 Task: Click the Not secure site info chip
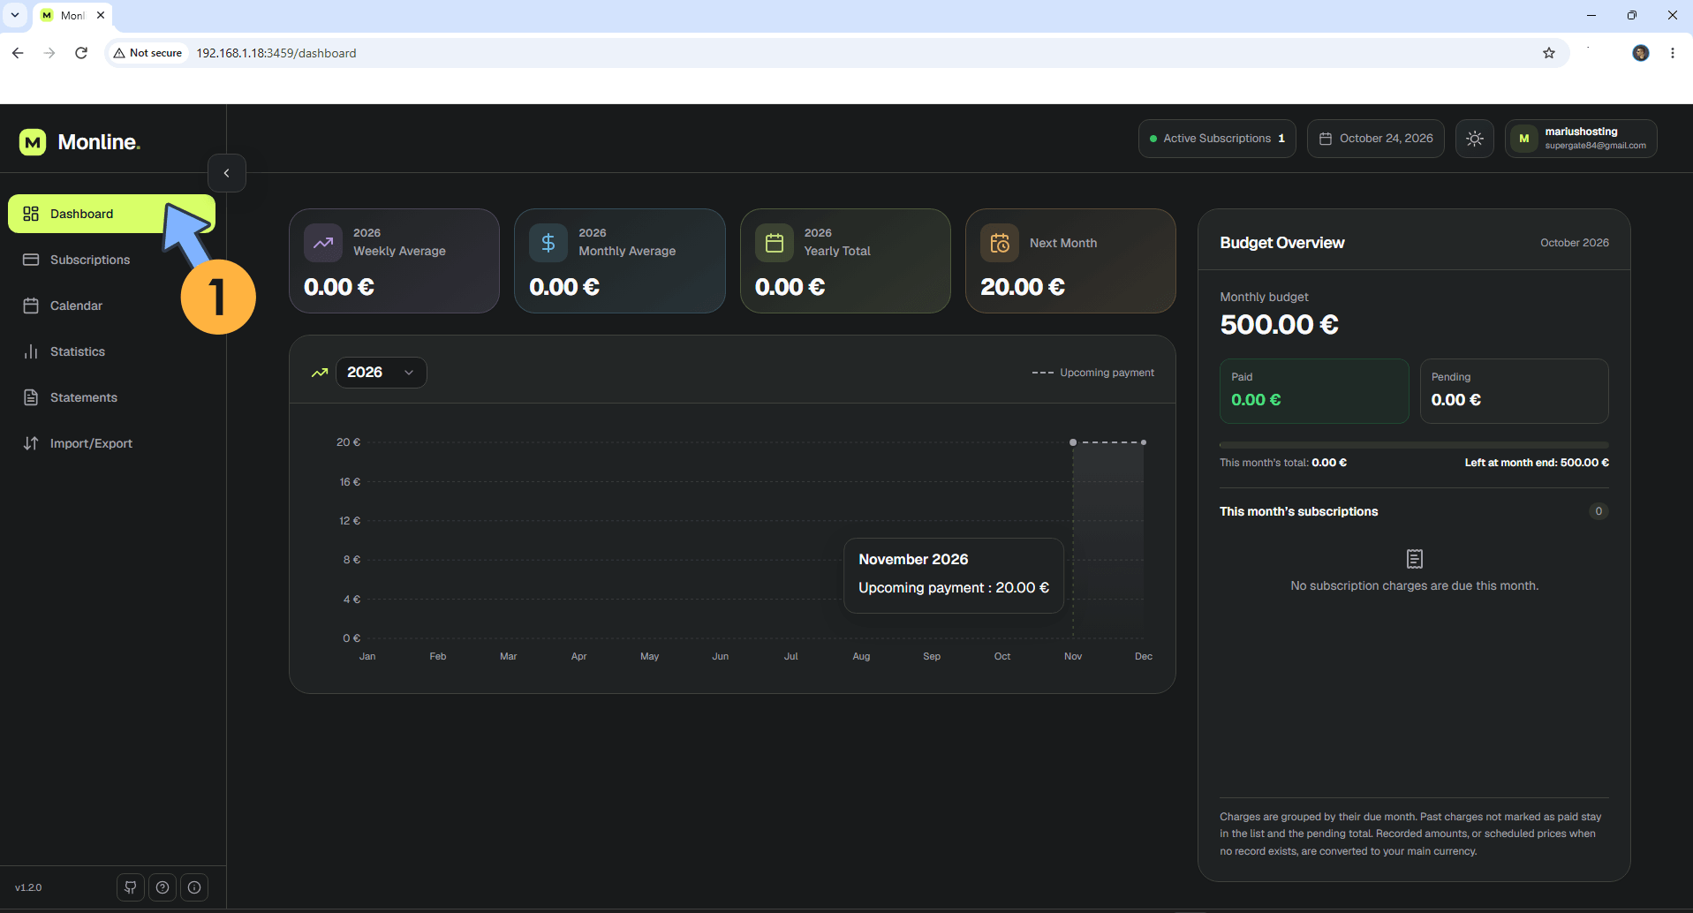pos(147,53)
